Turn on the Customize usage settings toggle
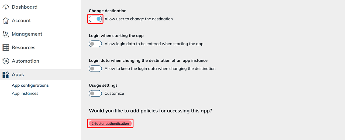345x140 pixels. coord(95,93)
